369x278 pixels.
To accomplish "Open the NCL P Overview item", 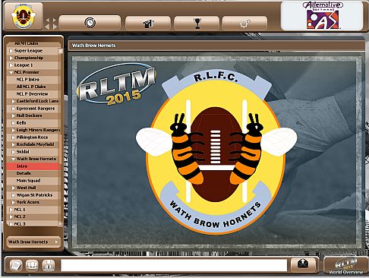I will pos(32,94).
